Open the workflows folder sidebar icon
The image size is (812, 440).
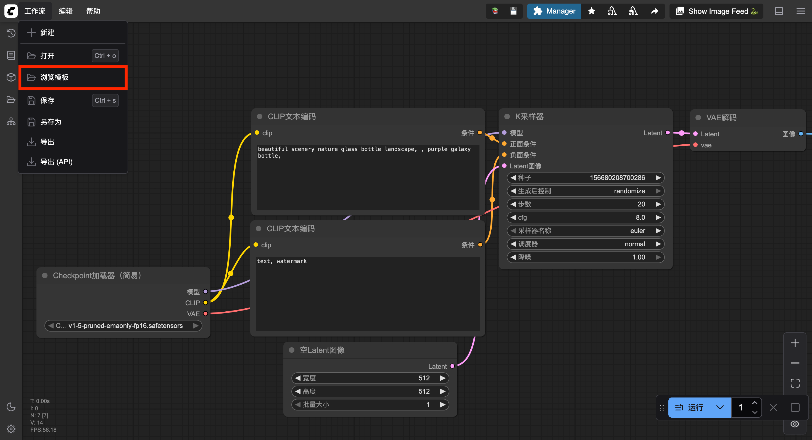tap(11, 99)
